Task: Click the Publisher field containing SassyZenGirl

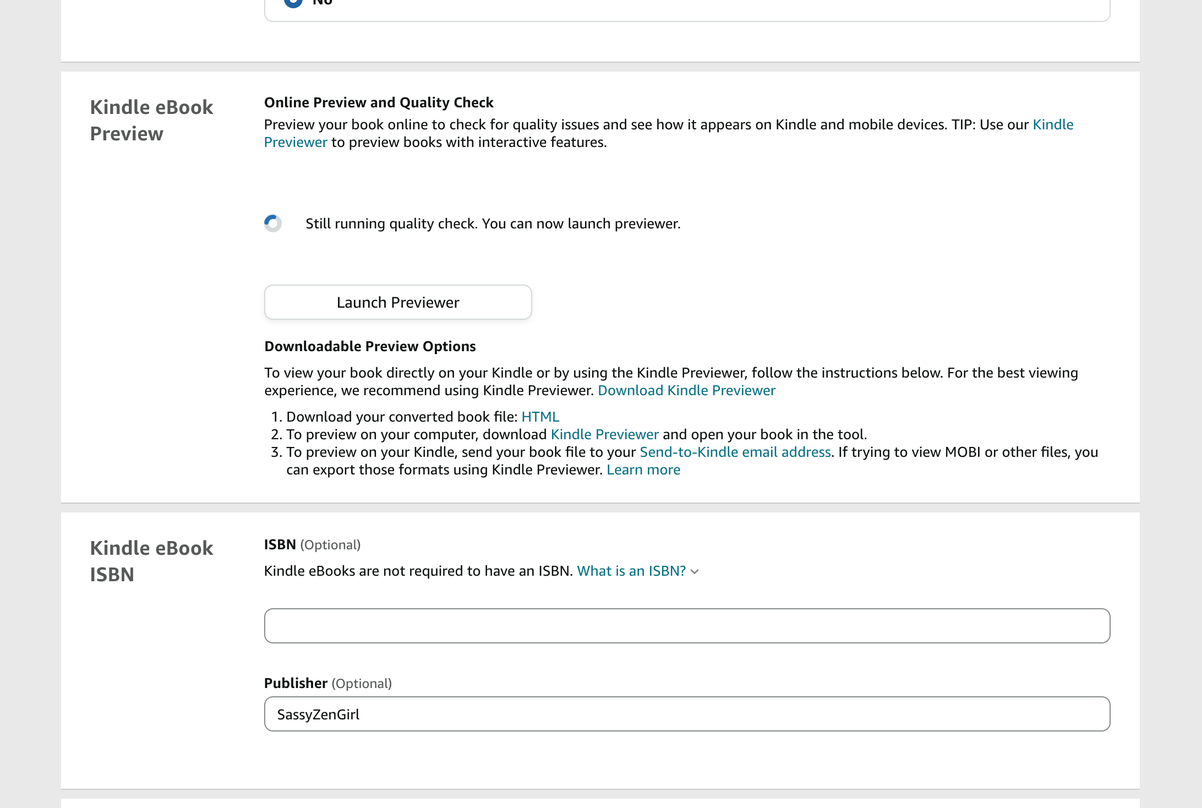Action: [x=687, y=714]
